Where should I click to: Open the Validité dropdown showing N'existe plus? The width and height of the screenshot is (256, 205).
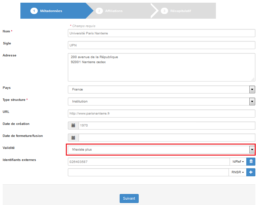[161, 150]
